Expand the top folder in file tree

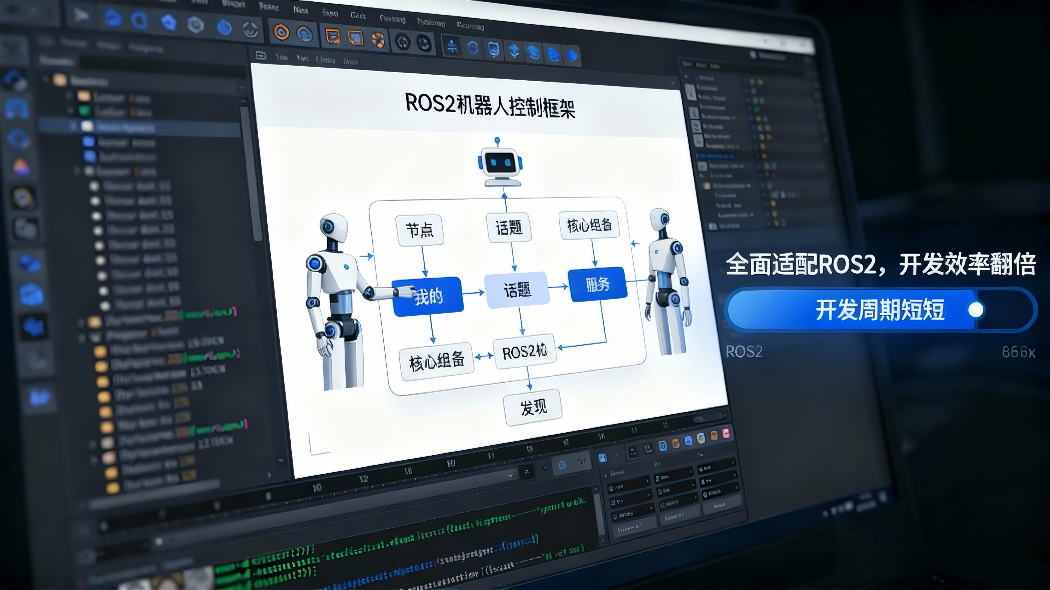pyautogui.click(x=46, y=79)
